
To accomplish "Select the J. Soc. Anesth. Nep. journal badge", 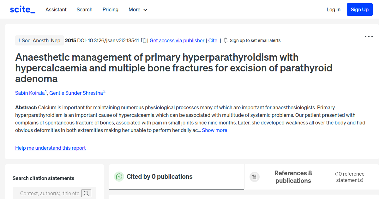I will [39, 40].
